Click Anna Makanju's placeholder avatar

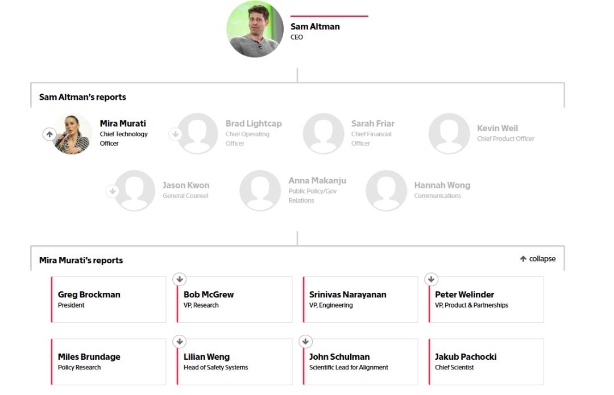pyautogui.click(x=260, y=191)
